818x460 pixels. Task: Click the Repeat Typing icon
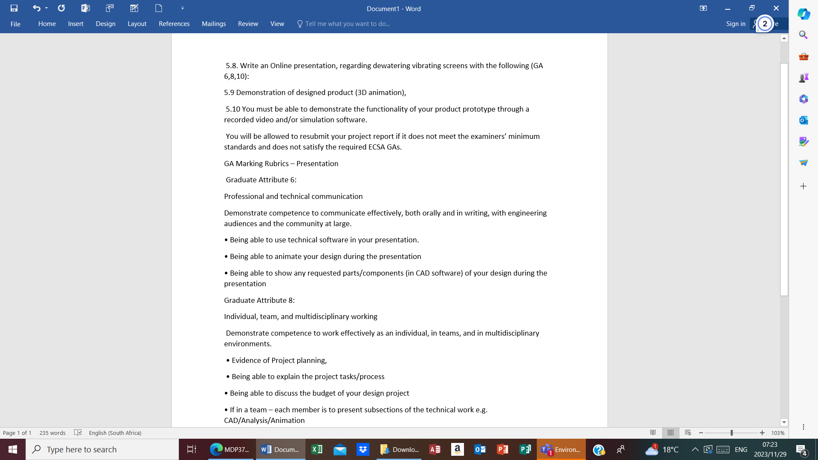pos(61,8)
